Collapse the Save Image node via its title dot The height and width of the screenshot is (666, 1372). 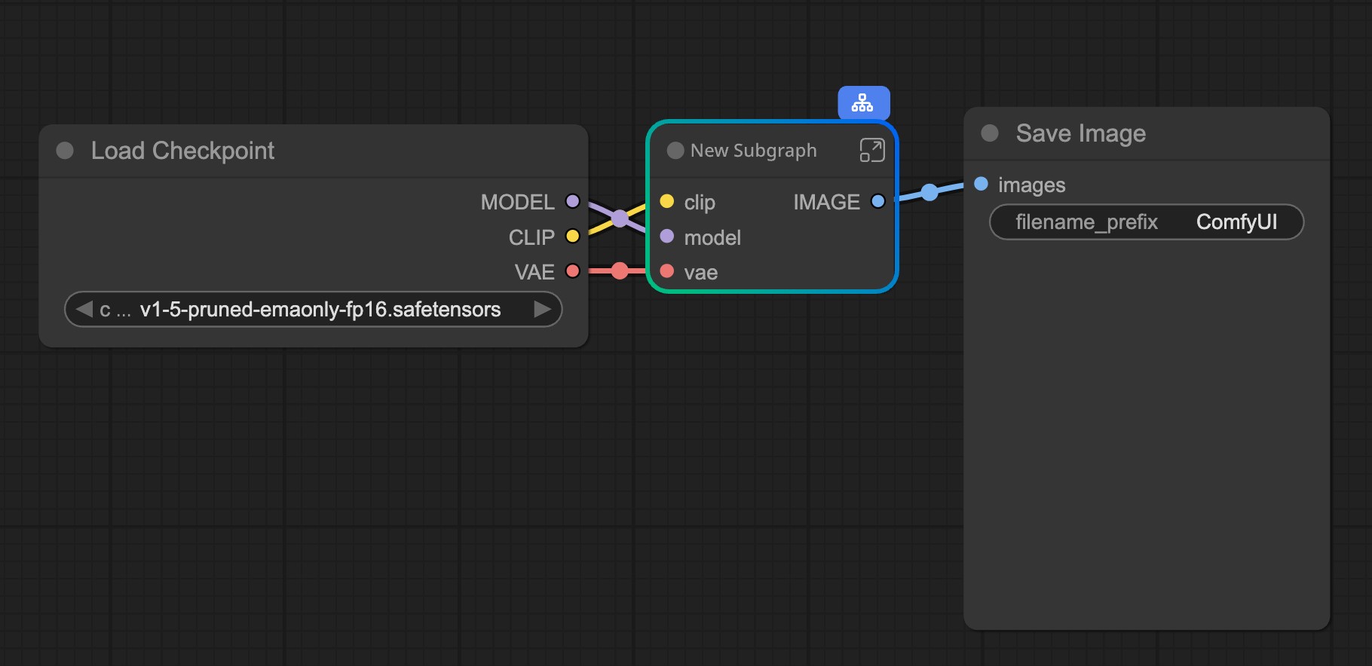click(x=990, y=133)
